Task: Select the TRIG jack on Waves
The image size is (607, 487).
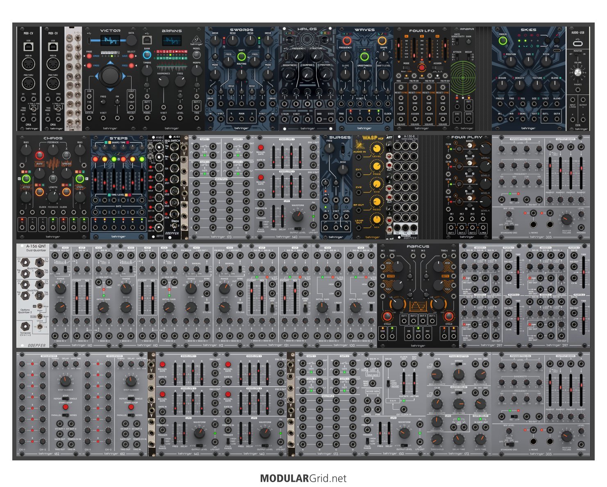Action: 341,119
